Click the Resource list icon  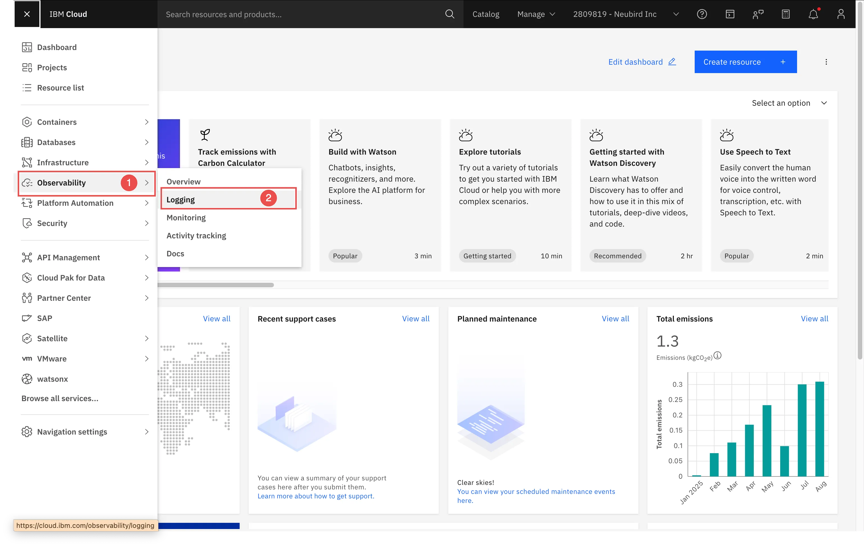point(27,88)
